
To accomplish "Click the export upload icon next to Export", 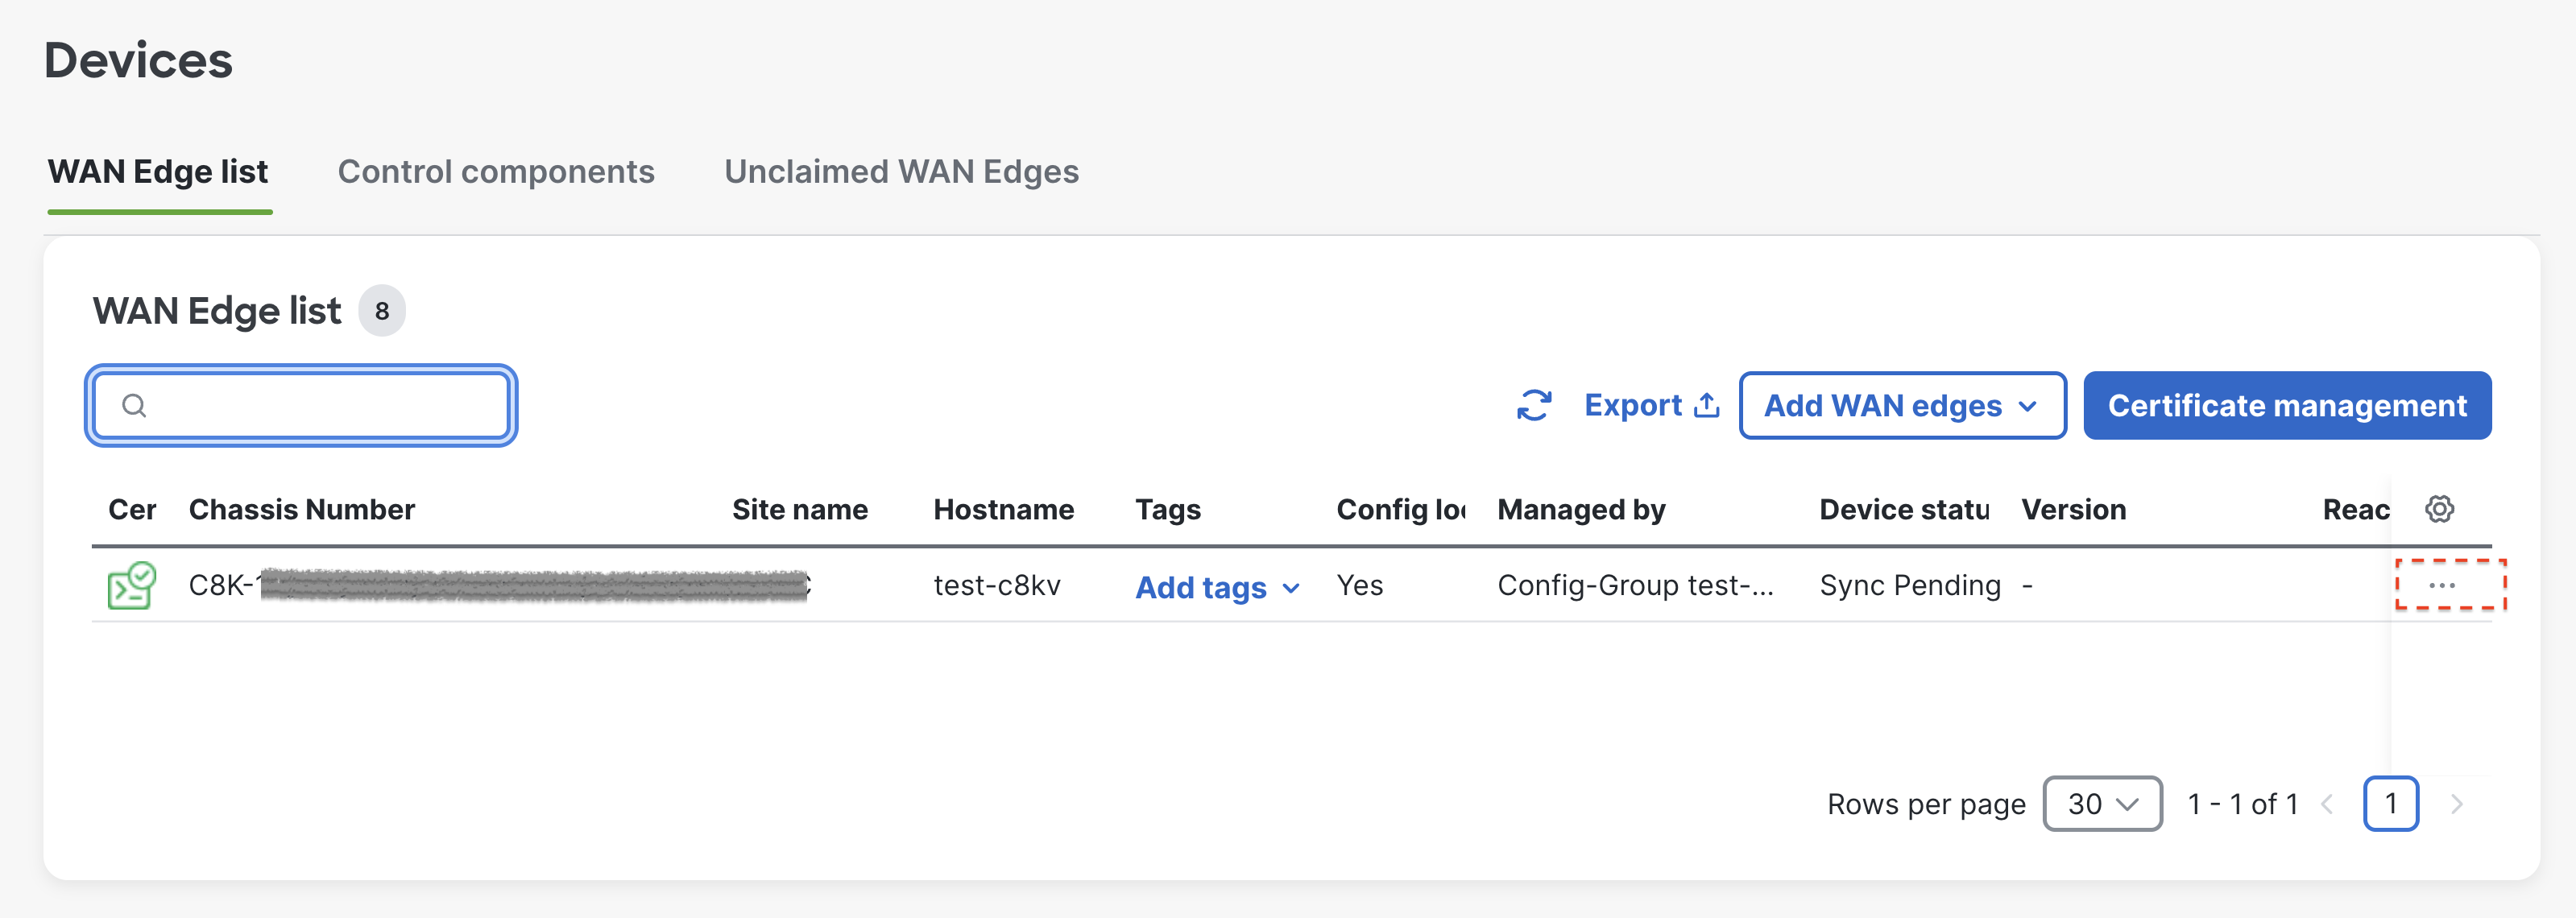I will point(1707,404).
